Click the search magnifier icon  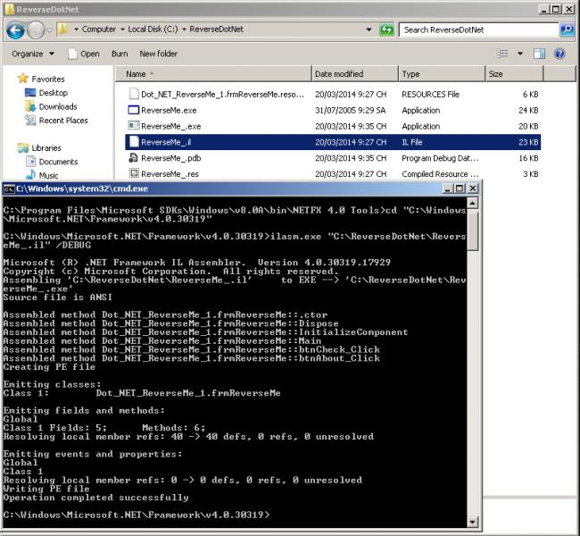coord(567,29)
